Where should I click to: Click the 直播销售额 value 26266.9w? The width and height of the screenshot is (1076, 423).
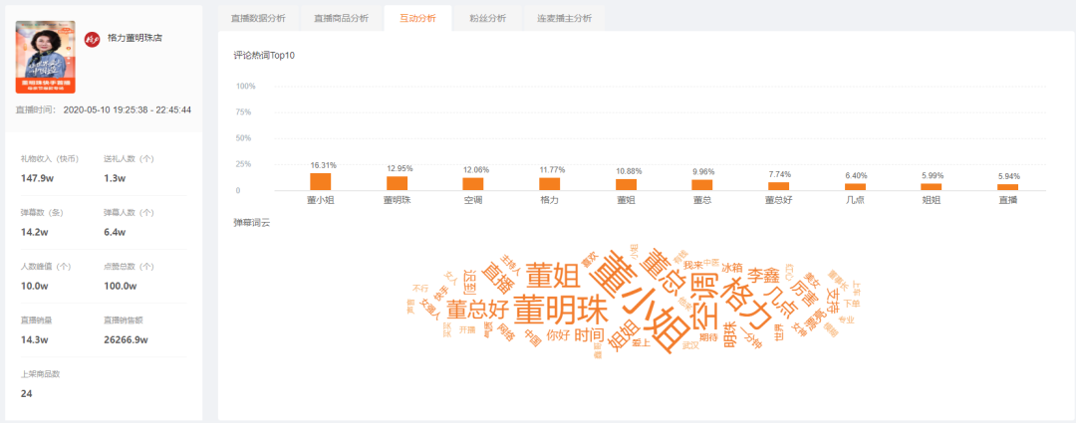[126, 339]
